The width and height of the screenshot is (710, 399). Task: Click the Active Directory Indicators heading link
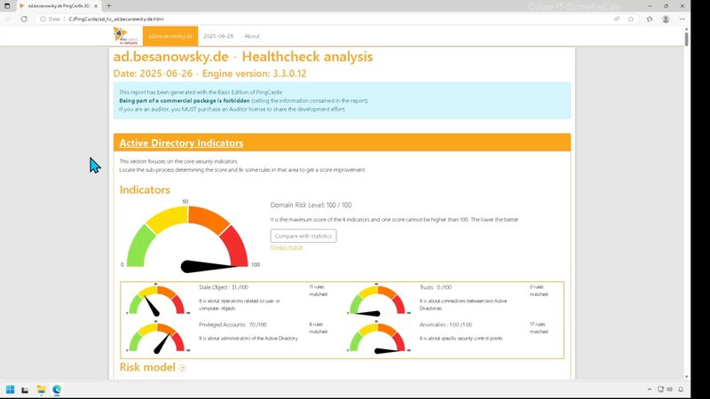181,143
